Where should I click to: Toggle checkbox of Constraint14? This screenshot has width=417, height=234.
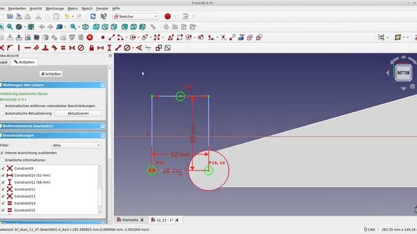pos(3,203)
